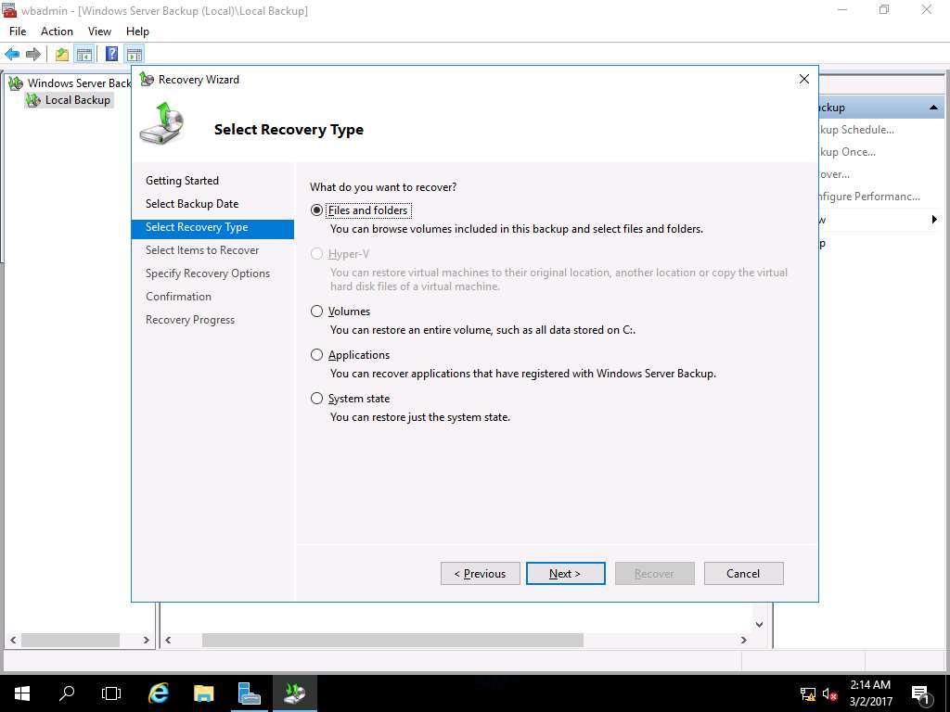The width and height of the screenshot is (950, 712).
Task: Select the System state radio button
Action: coord(316,399)
